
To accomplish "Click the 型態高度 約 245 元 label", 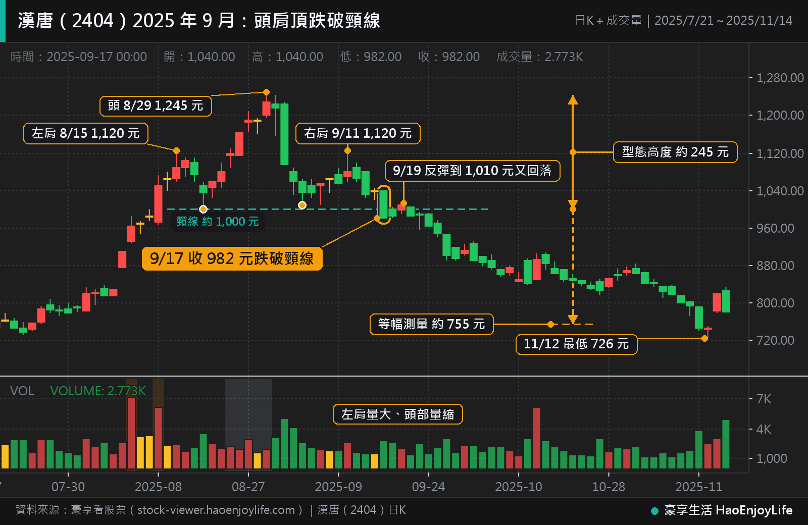I will (675, 152).
